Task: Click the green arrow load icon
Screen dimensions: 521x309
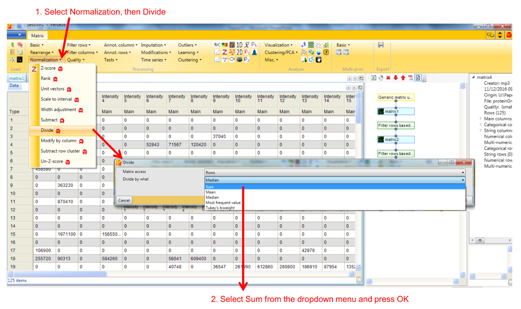Action: pos(12,45)
